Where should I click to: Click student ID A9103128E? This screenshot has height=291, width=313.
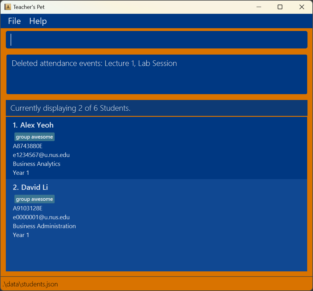coord(28,209)
